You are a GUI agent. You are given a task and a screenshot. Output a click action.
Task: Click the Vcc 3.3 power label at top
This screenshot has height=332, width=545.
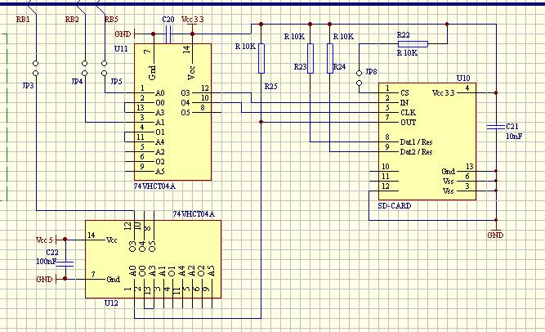point(193,19)
